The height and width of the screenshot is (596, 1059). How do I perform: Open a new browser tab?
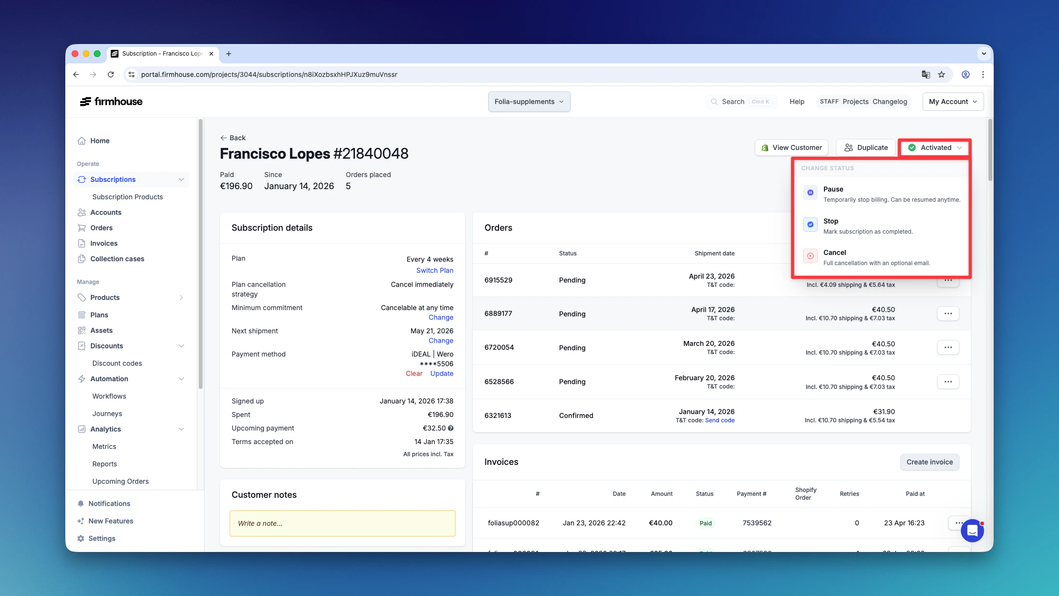(229, 54)
